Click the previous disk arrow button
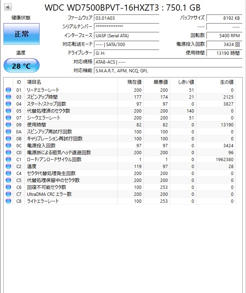The height and width of the screenshot is (293, 246). click(8, 7)
